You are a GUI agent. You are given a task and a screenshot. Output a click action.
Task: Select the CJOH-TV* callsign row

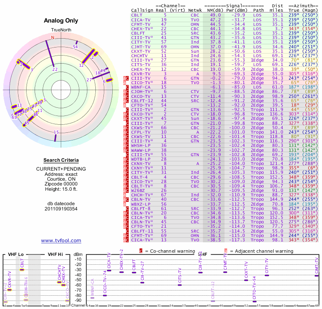pos(142,92)
